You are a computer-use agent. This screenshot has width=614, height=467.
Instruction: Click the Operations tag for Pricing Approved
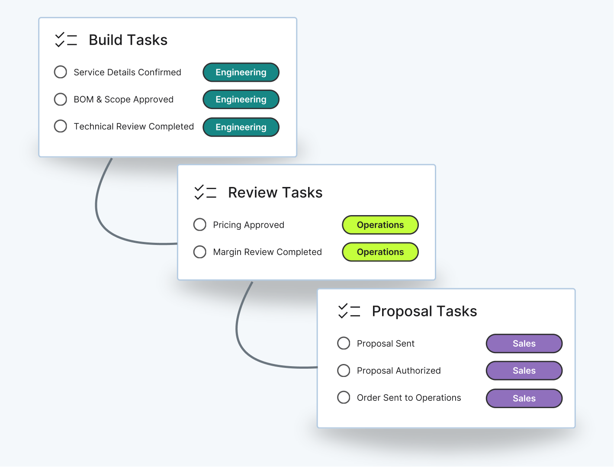[380, 225]
